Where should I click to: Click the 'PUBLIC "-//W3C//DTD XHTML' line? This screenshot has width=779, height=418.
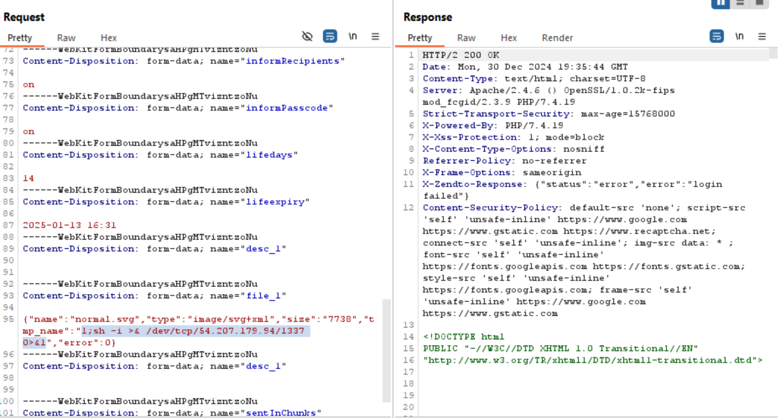(x=560, y=348)
